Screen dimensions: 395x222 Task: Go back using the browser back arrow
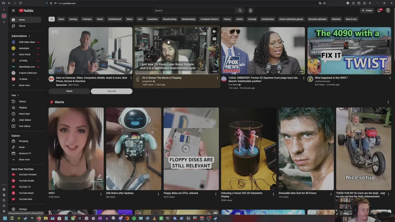9,3
